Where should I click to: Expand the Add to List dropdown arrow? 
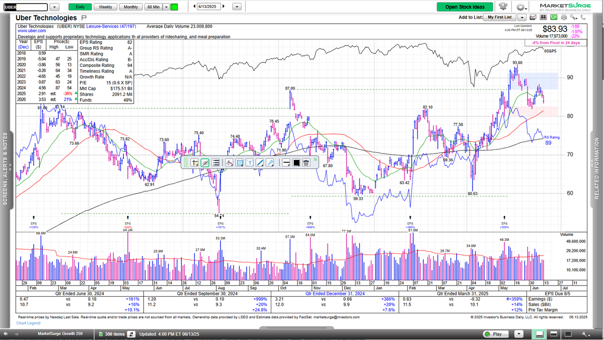click(522, 18)
